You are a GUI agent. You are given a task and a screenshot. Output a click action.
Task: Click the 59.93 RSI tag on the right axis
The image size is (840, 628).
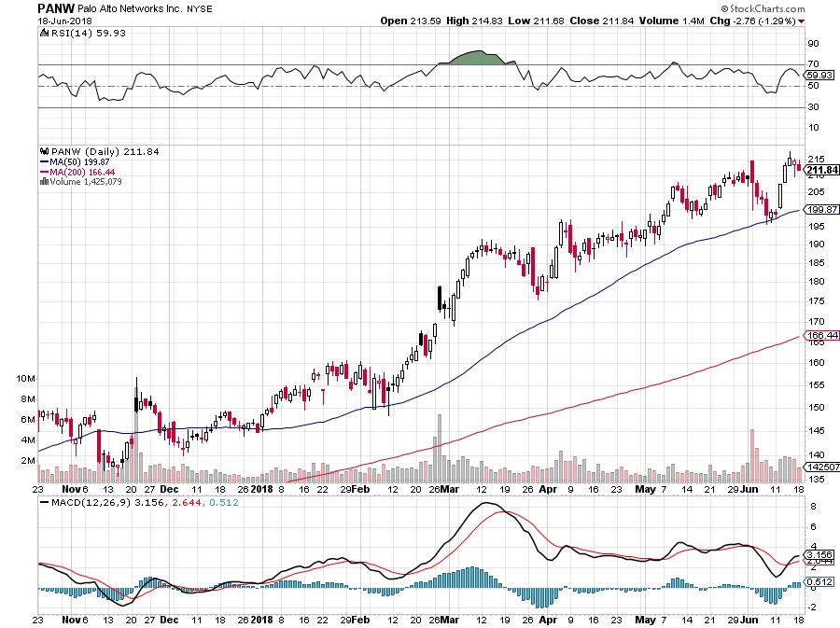pyautogui.click(x=819, y=76)
